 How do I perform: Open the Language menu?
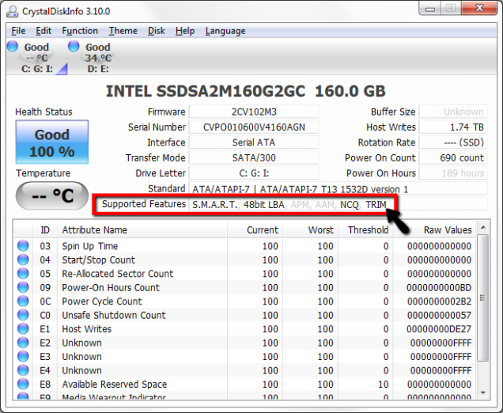point(225,31)
